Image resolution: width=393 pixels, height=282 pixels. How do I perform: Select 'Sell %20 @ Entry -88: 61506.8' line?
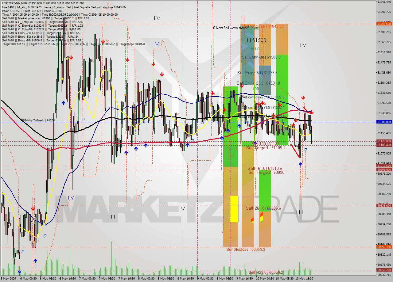[x=41, y=40]
